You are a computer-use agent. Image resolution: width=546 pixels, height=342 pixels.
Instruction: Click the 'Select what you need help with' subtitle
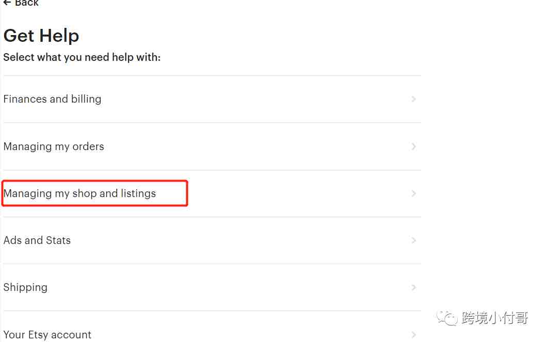[82, 57]
